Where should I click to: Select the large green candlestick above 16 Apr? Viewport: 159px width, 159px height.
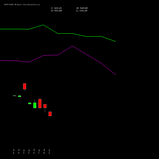tap(35, 105)
